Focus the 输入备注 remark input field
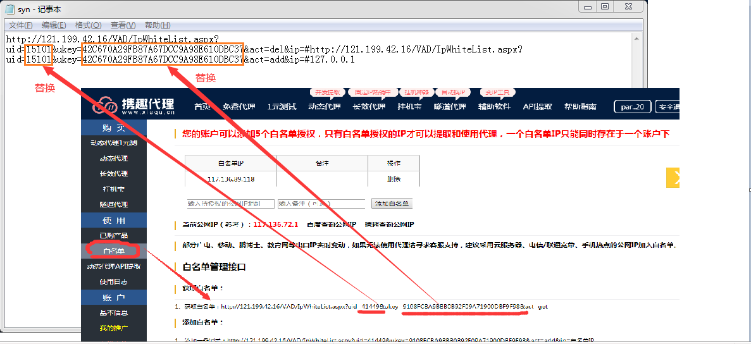Image resolution: width=751 pixels, height=344 pixels. (321, 204)
